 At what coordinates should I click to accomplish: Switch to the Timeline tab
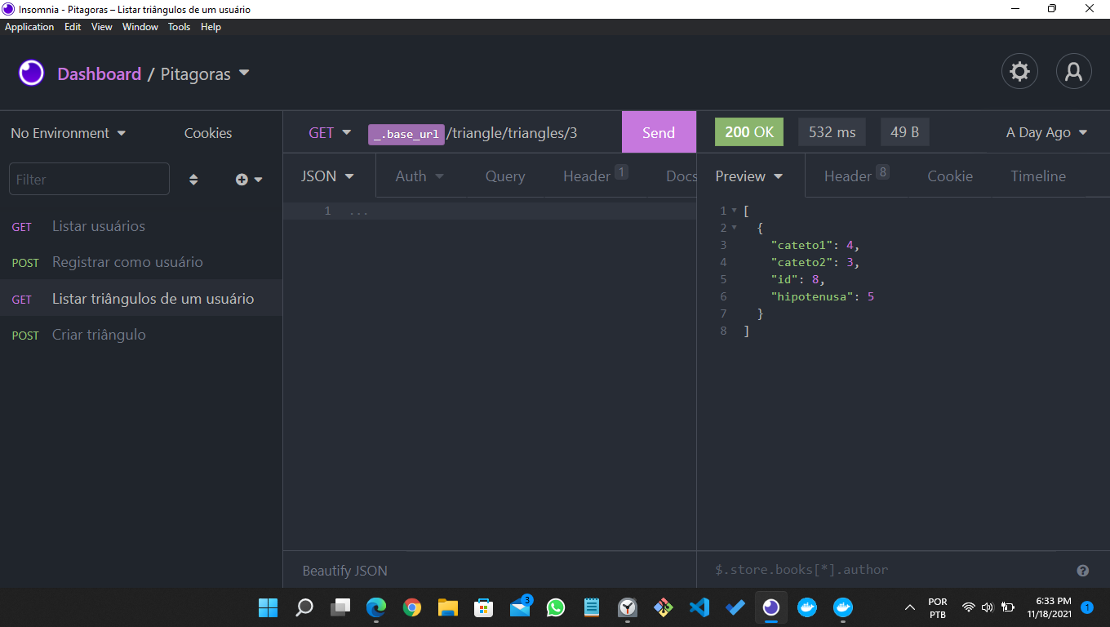coord(1038,176)
